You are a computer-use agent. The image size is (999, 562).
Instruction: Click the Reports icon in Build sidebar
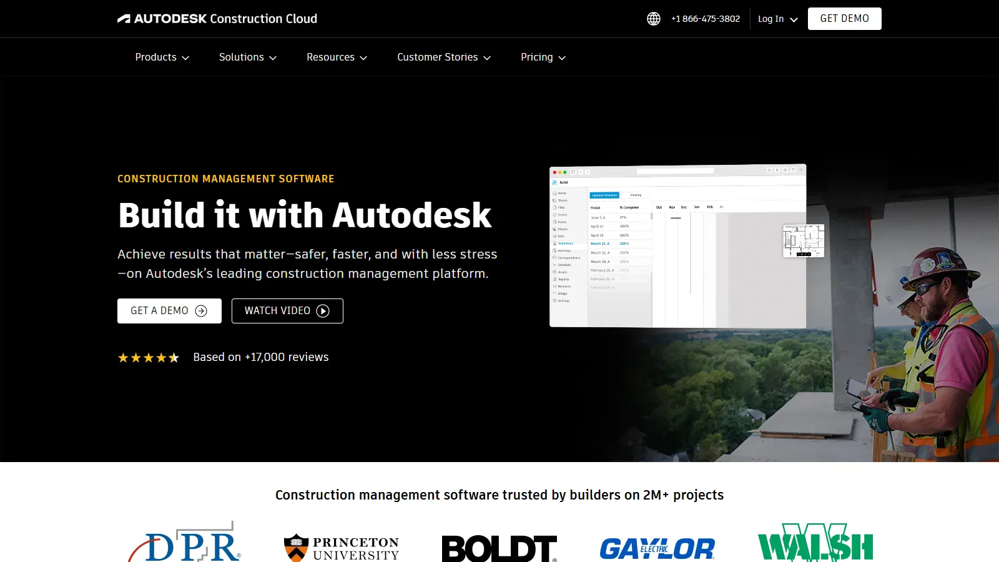pyautogui.click(x=554, y=279)
